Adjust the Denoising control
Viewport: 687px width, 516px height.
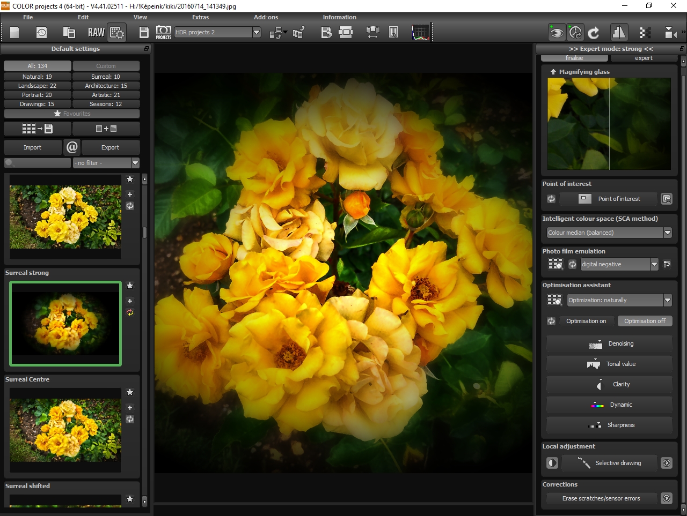click(609, 344)
